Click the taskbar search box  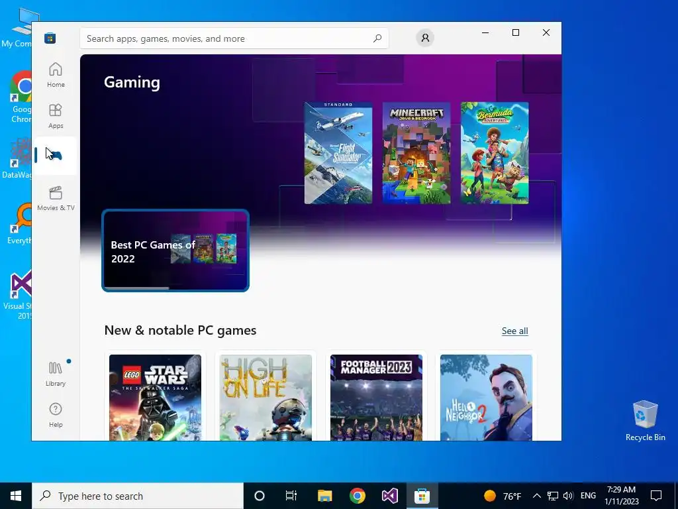tap(138, 496)
